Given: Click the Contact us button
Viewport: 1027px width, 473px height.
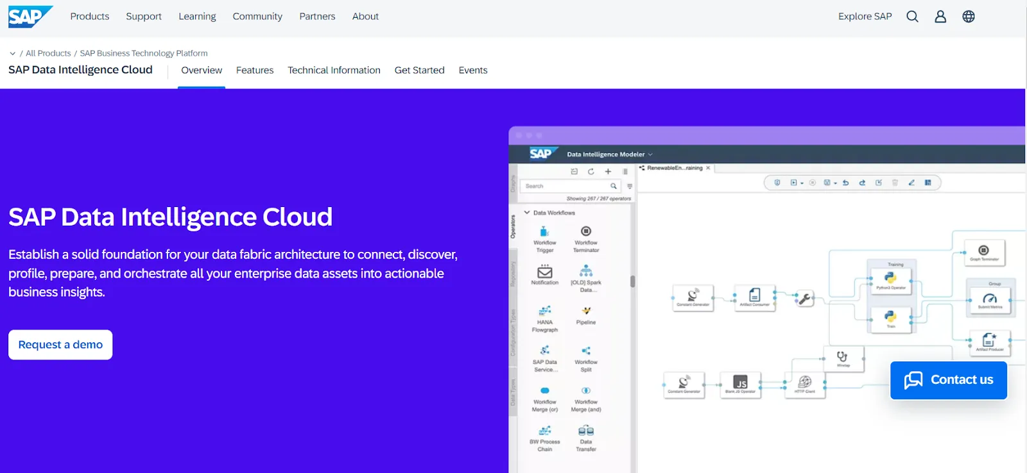Looking at the screenshot, I should [949, 380].
